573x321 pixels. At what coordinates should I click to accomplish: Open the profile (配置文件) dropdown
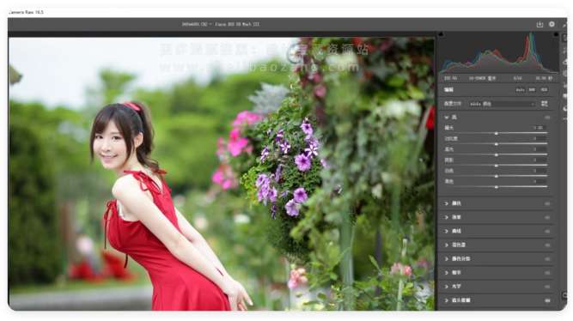click(x=502, y=104)
